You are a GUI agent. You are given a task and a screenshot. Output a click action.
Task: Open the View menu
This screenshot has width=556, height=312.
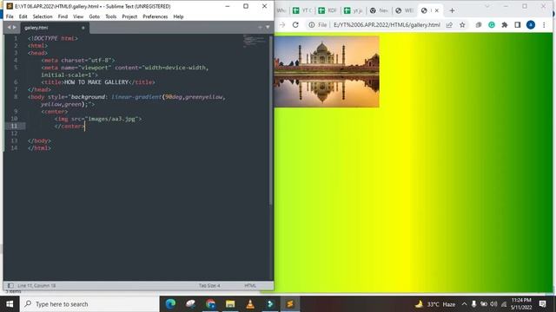point(78,16)
